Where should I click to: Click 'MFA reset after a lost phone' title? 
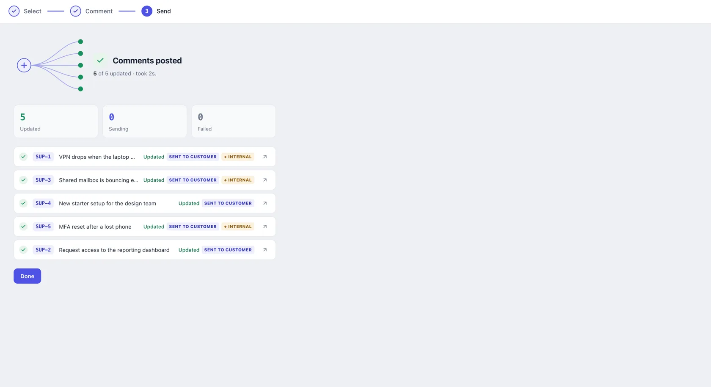tap(95, 227)
